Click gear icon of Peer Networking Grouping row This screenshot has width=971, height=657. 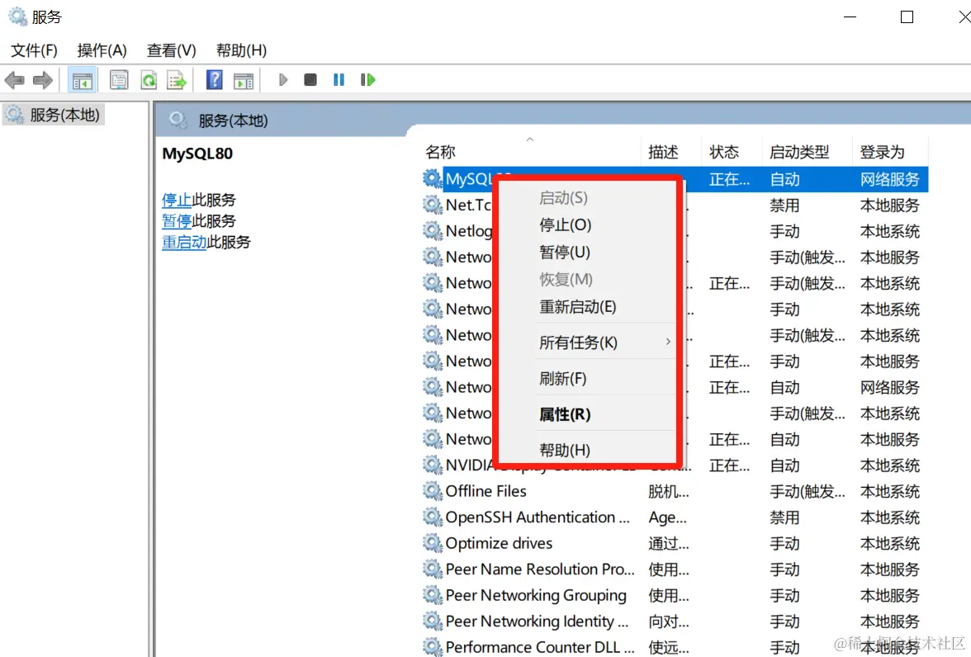[433, 595]
